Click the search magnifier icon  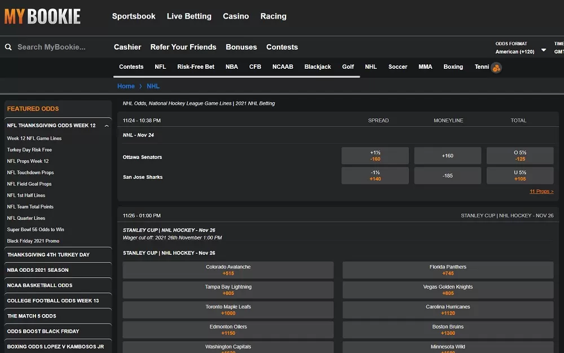point(8,47)
